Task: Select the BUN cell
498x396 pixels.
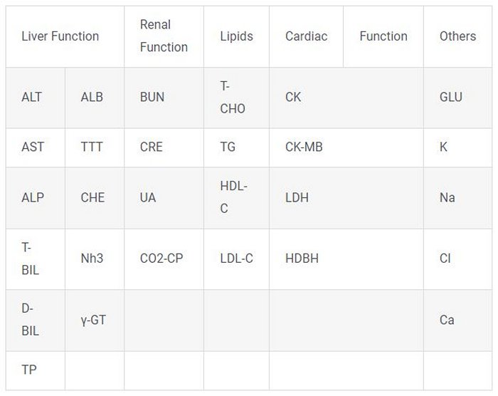Action: tap(152, 98)
